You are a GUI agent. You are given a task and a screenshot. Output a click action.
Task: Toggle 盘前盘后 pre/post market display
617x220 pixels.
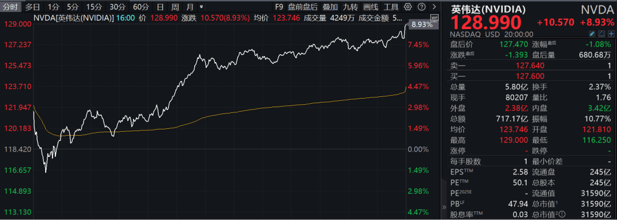302,7
